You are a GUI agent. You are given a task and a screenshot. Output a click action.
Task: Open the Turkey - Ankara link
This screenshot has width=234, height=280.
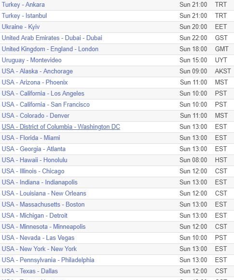[x=23, y=5]
